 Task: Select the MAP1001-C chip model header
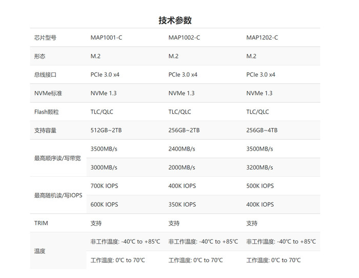click(x=106, y=38)
